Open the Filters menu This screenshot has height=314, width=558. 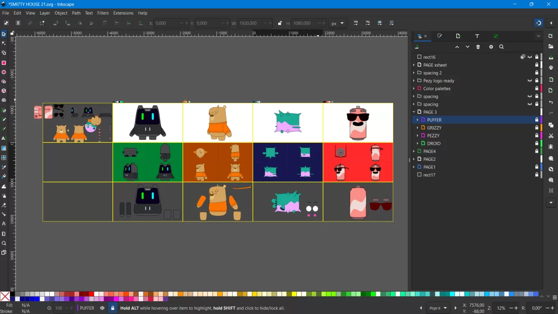pyautogui.click(x=103, y=13)
